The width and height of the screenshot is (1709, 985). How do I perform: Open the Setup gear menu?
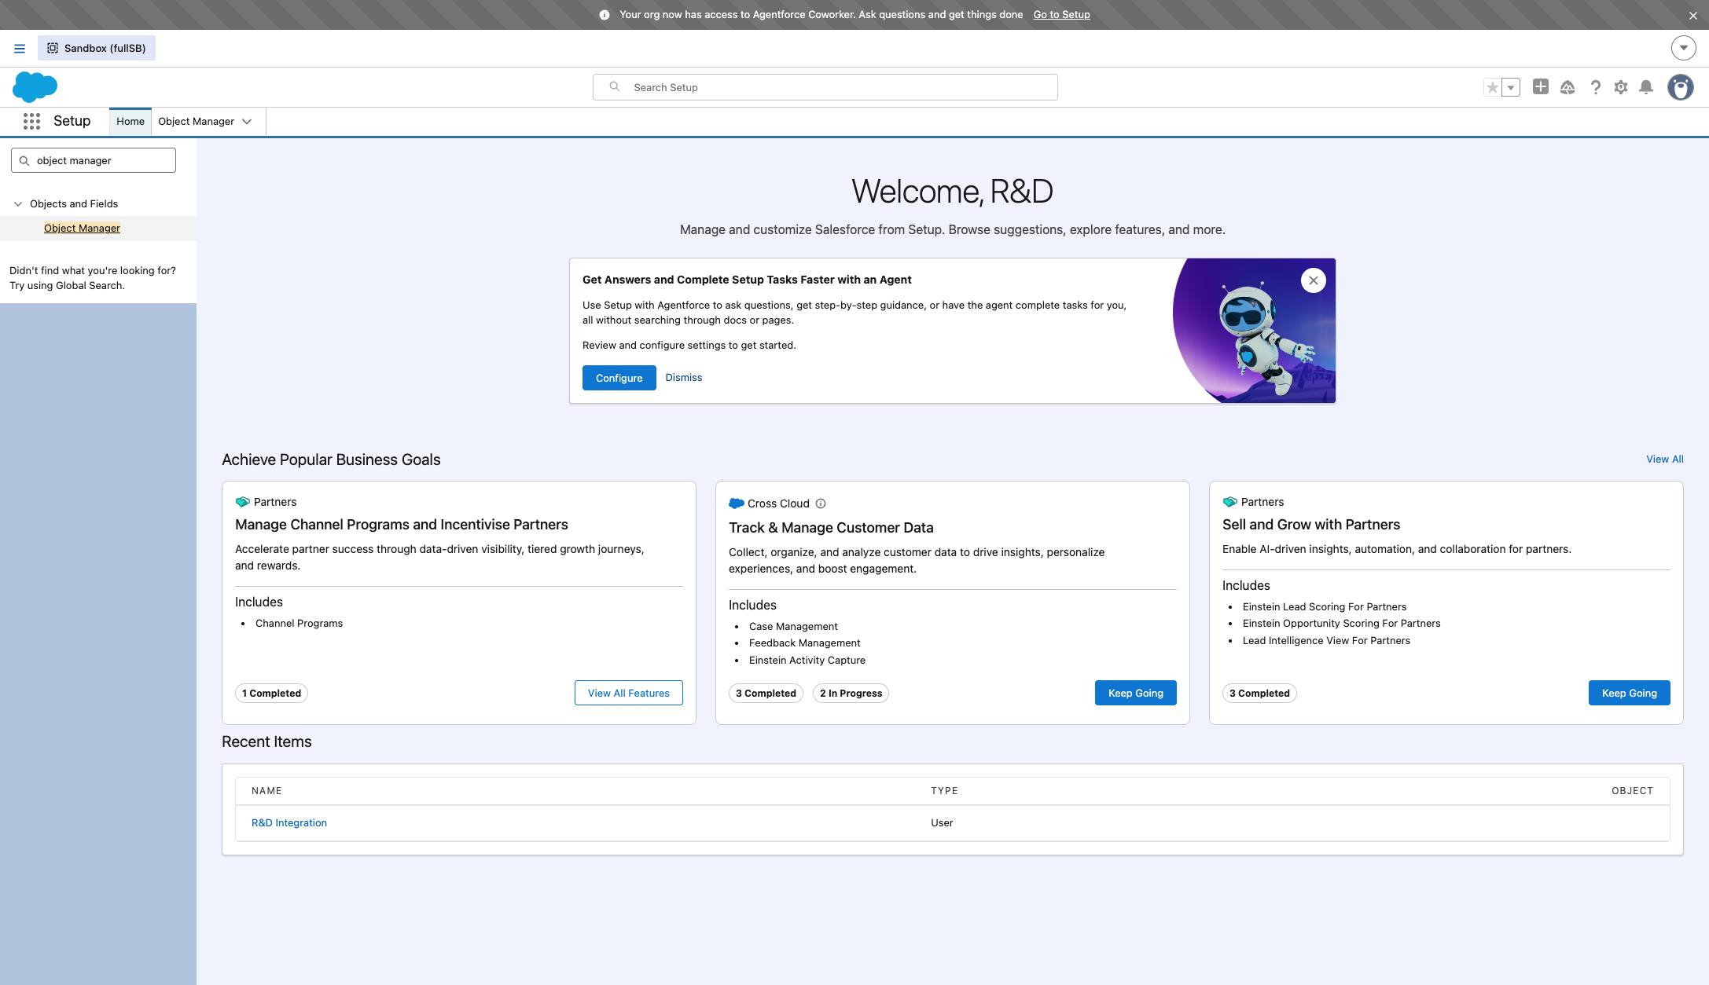click(1621, 87)
